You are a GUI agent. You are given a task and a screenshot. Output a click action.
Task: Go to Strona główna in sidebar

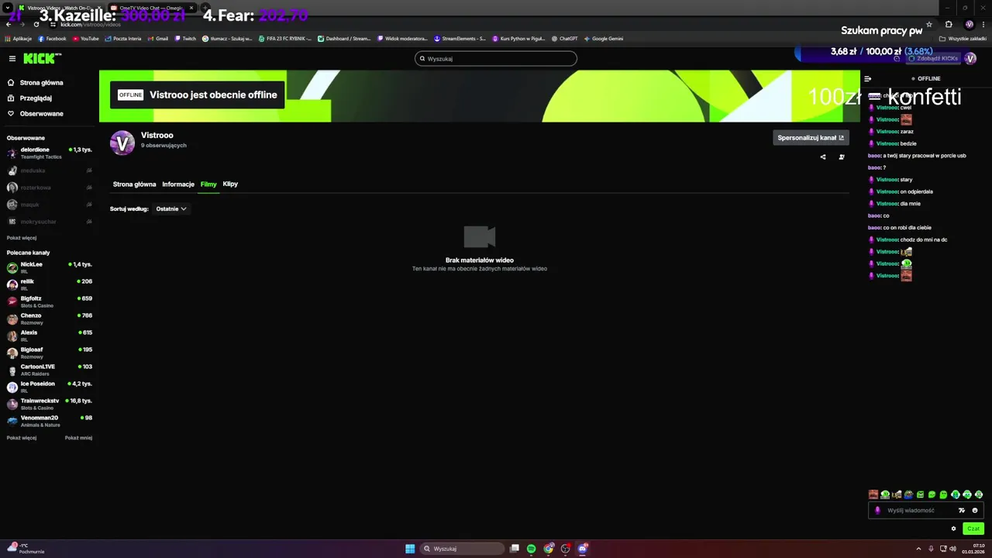36,82
